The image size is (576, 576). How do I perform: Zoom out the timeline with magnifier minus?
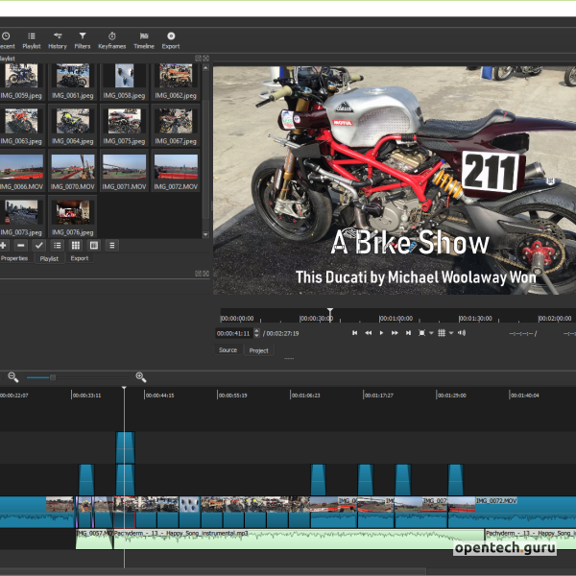[x=13, y=377]
